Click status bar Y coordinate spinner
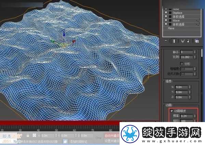Image resolution: width=205 pixels, height=145 pixels. (76, 135)
